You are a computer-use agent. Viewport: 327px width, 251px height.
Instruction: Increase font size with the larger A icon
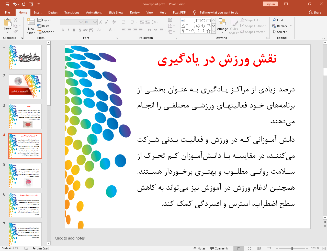(x=101, y=22)
